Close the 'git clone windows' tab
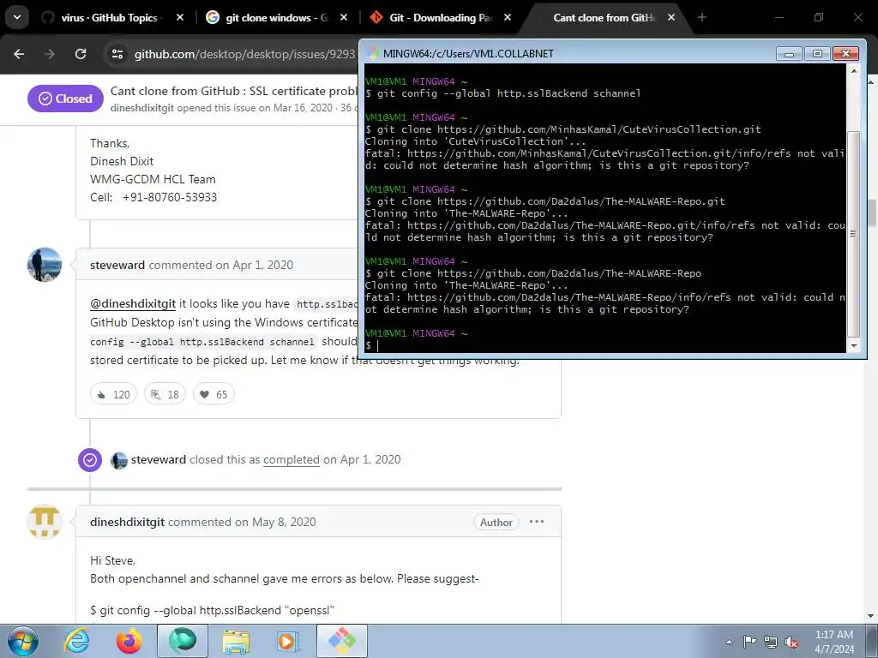This screenshot has height=658, width=878. pos(344,18)
